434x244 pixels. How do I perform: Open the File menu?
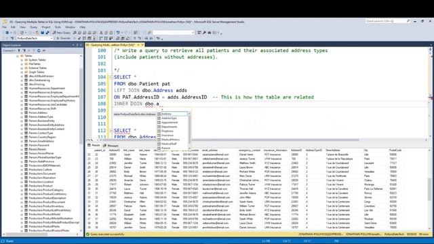coord(4,27)
